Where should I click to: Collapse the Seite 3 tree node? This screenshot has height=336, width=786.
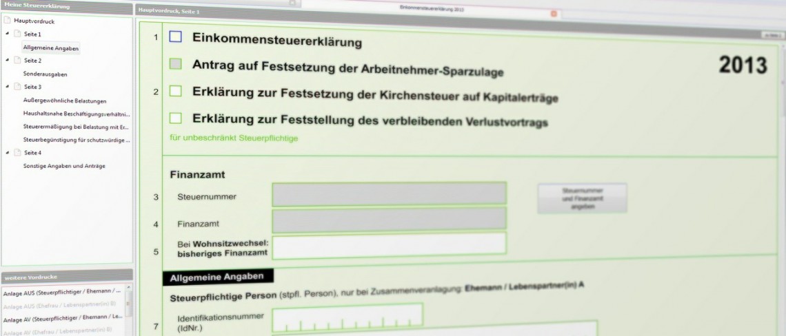7,87
